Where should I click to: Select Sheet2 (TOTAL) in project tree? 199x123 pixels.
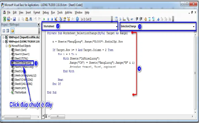tap(21, 58)
